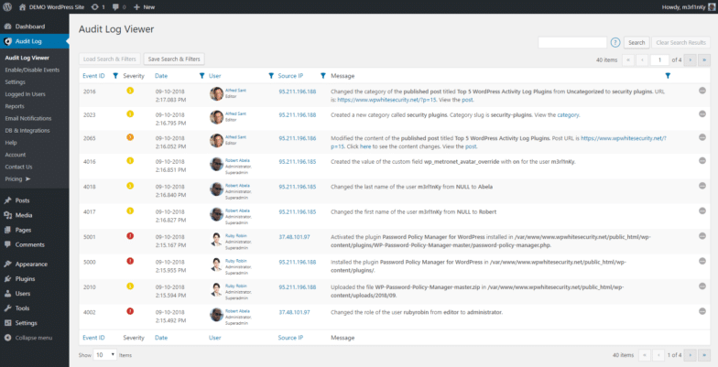Go to last page in top pagination
Image resolution: width=718 pixels, height=367 pixels.
point(703,60)
